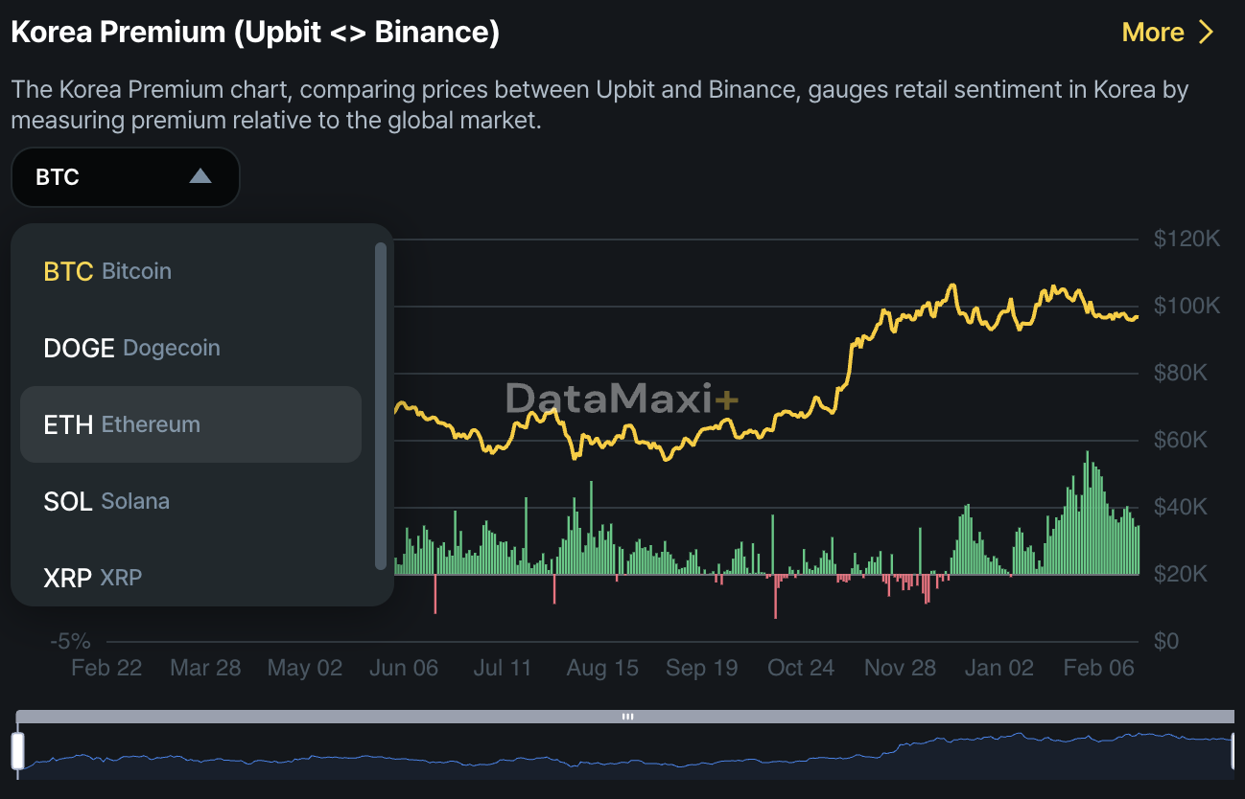Click the Korea Premium chart title
The height and width of the screenshot is (799, 1245).
255,33
